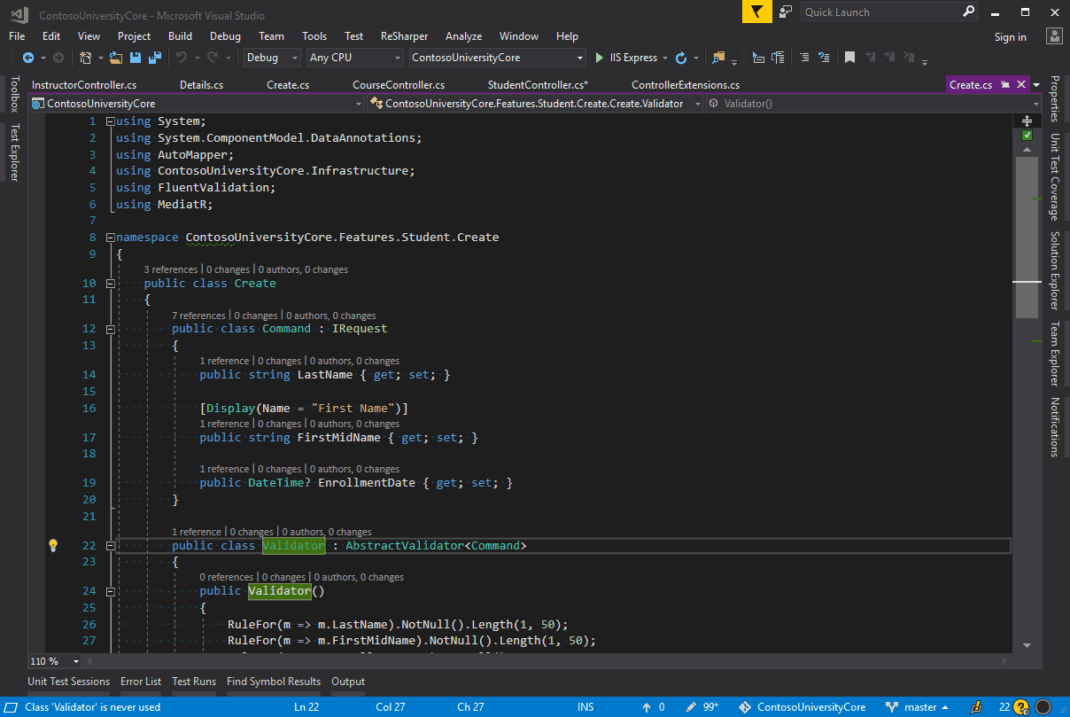Open the 110 % zoom level dropdown

click(x=54, y=661)
